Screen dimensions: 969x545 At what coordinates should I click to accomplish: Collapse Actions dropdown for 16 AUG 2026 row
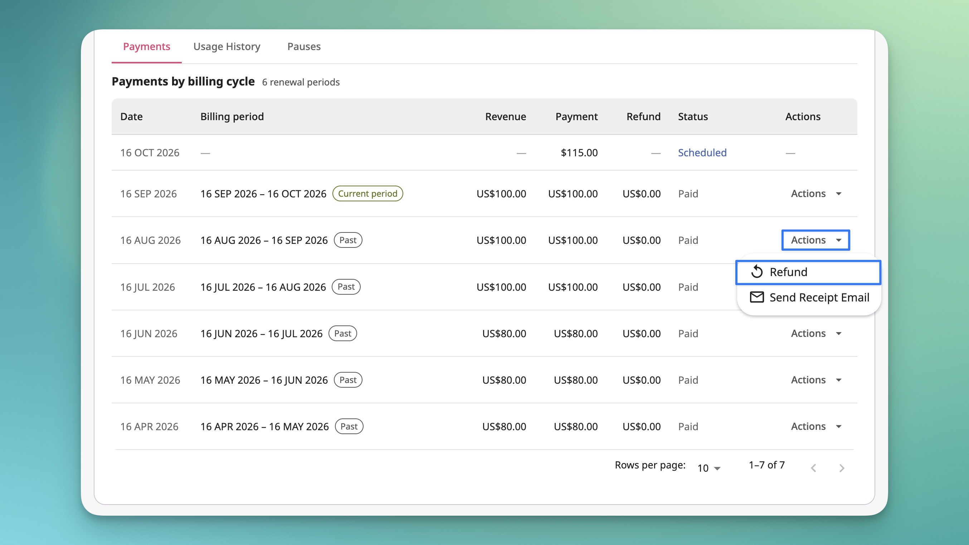tap(816, 240)
